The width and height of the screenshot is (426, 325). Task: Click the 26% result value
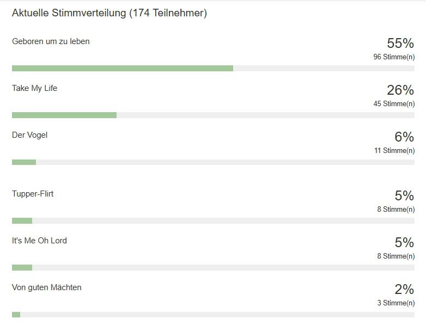click(400, 90)
